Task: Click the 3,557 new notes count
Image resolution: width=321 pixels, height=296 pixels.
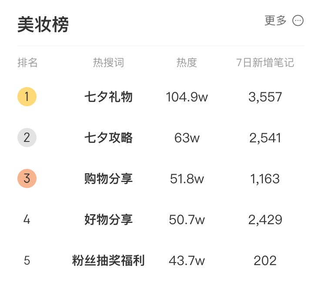Action: 265,97
